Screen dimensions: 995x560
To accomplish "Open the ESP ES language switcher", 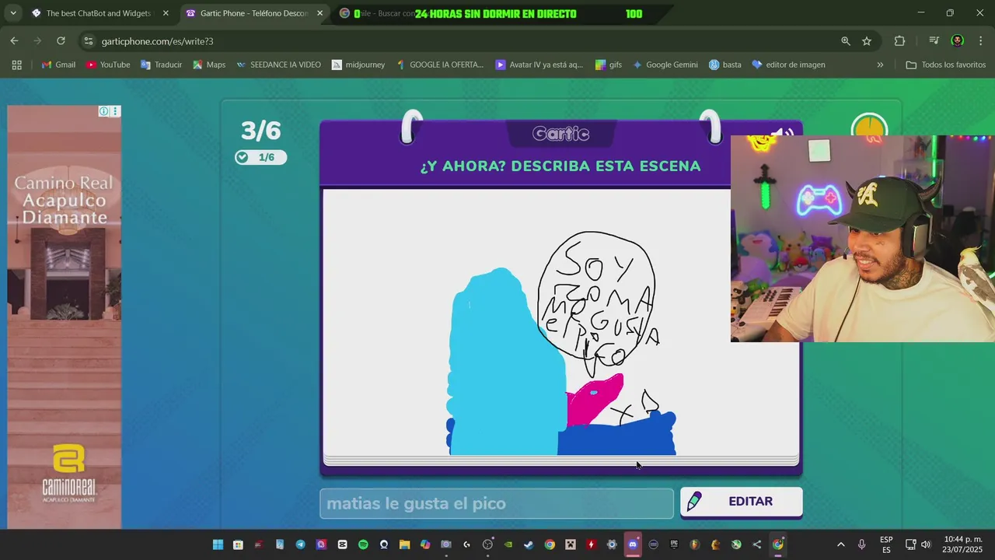I will (886, 544).
